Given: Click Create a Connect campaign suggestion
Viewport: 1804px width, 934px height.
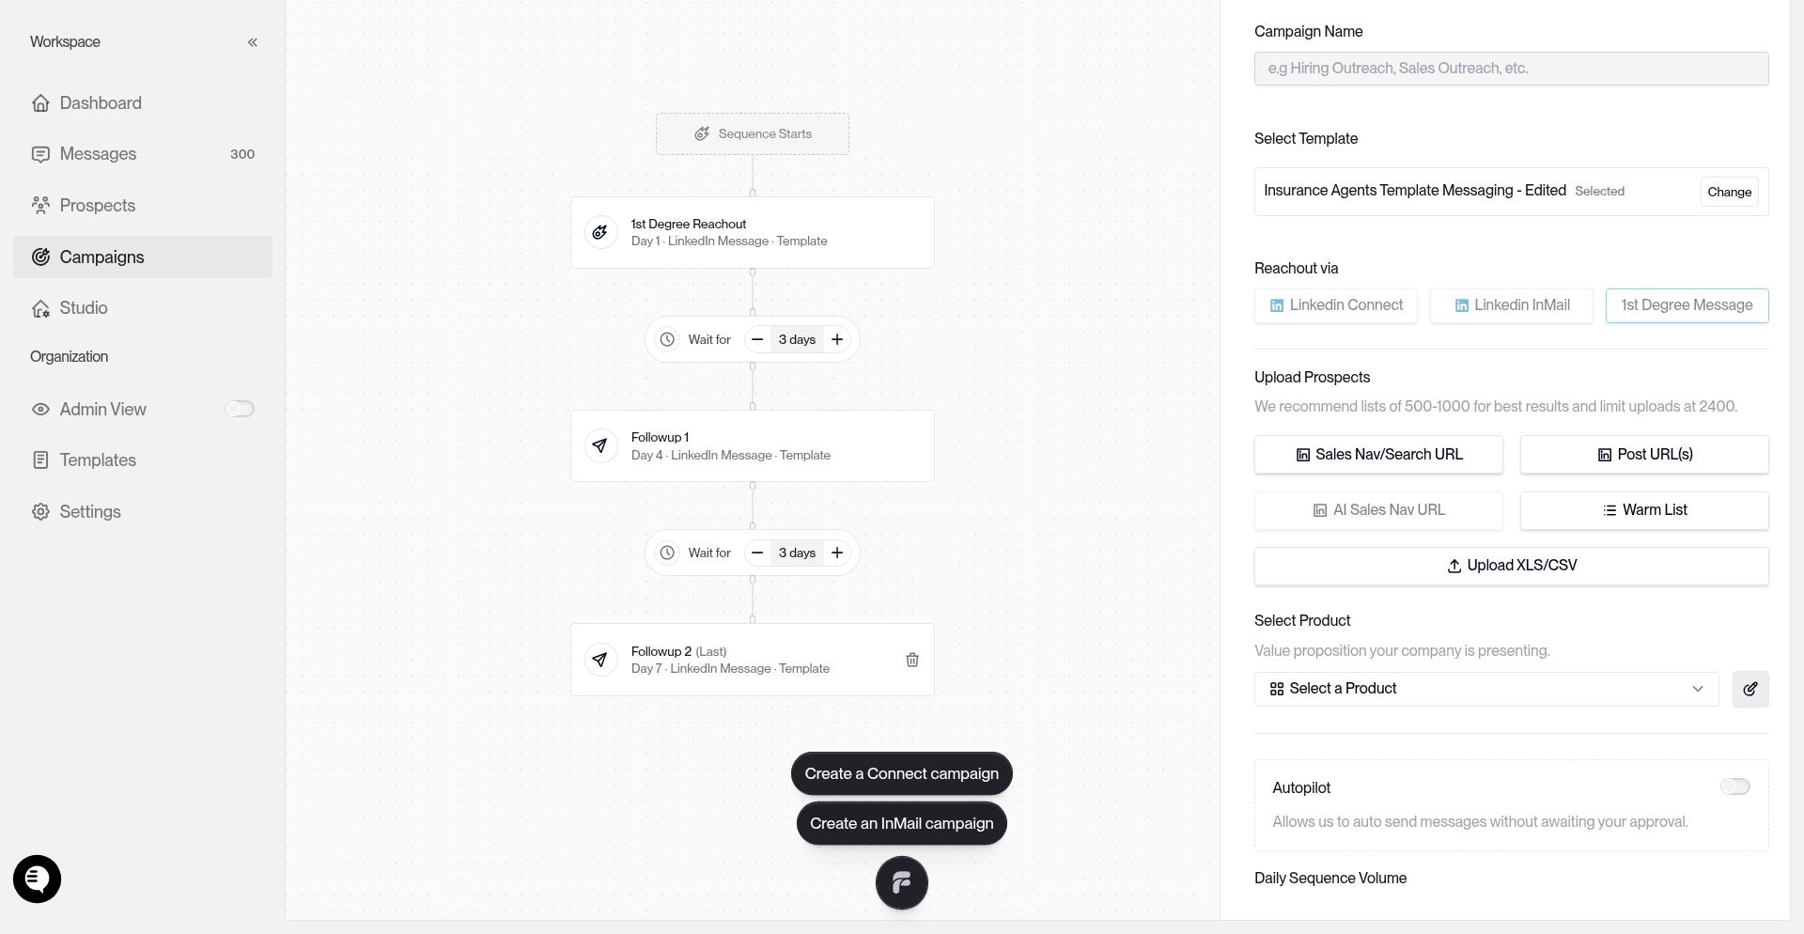Looking at the screenshot, I should pos(901,773).
